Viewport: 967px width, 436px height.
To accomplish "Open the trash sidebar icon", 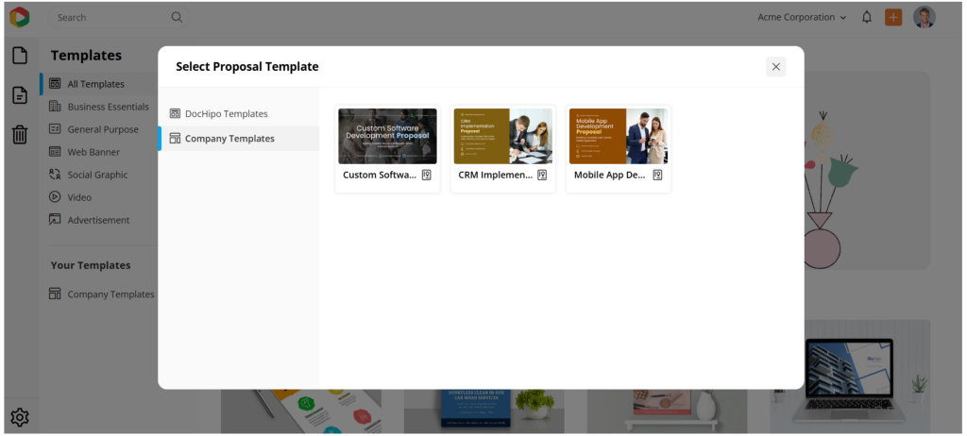I will [x=20, y=134].
